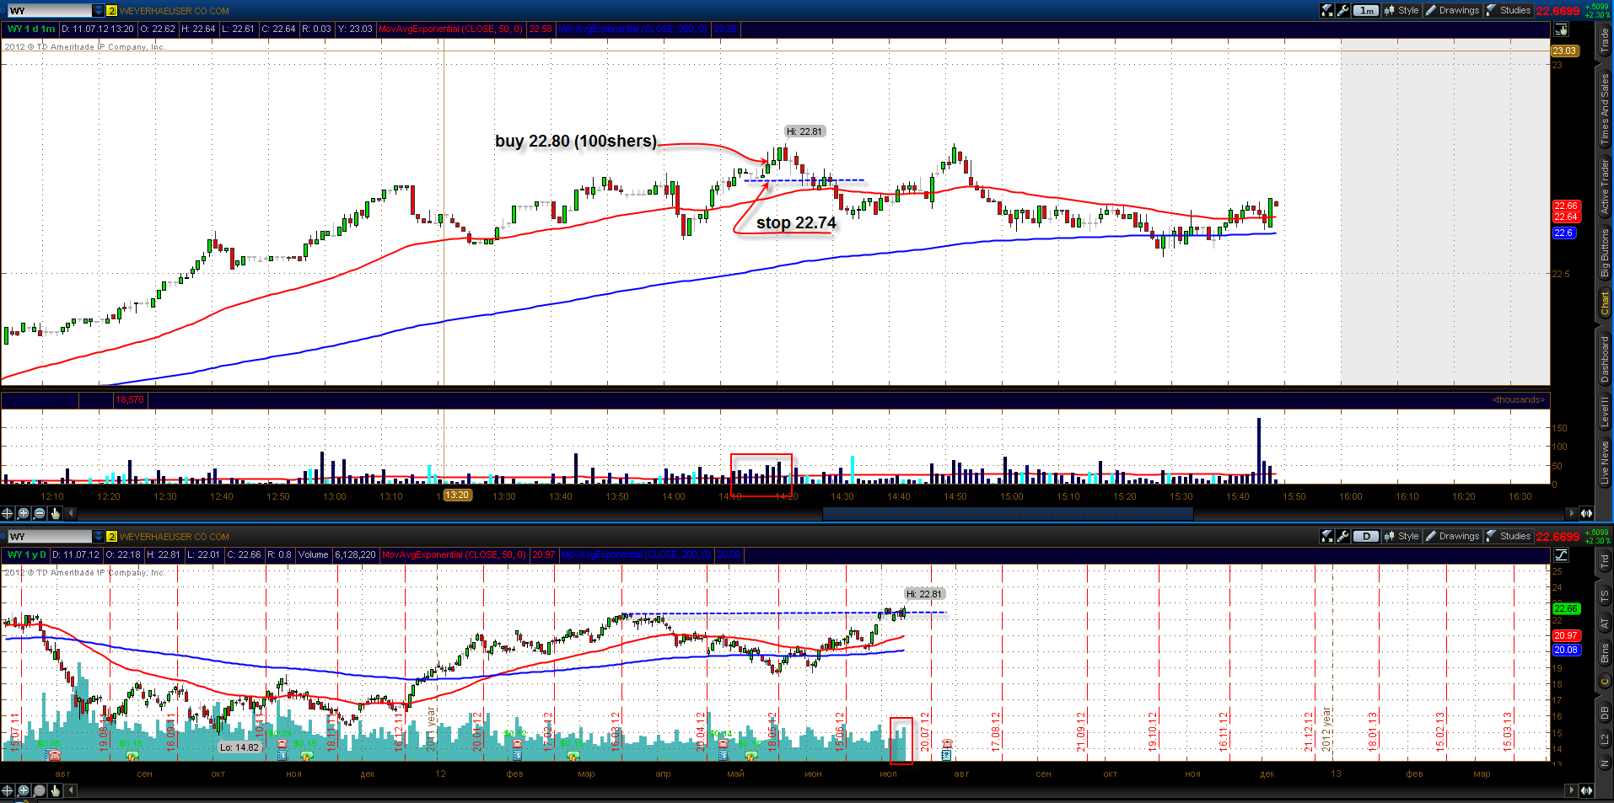Click yellow link number 2 on upper chart
1614x803 pixels.
pyautogui.click(x=111, y=11)
